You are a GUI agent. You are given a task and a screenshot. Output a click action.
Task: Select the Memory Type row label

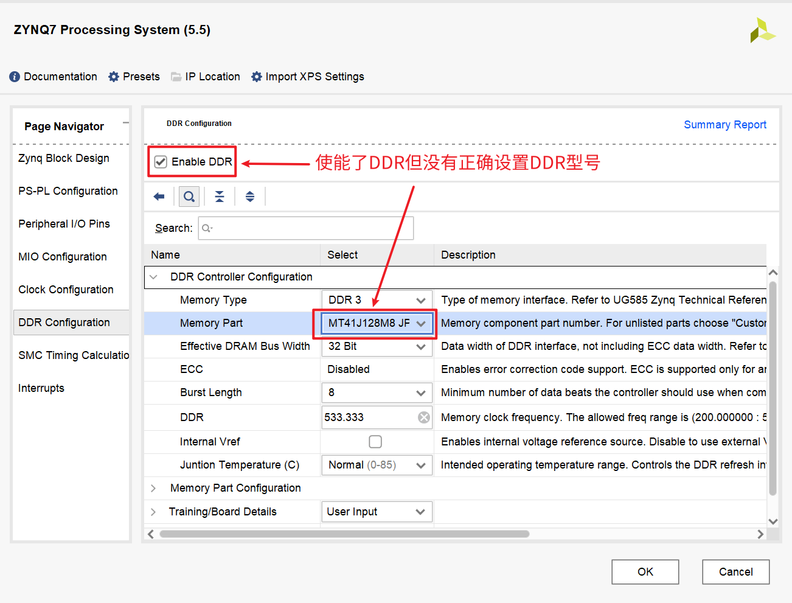coord(214,300)
